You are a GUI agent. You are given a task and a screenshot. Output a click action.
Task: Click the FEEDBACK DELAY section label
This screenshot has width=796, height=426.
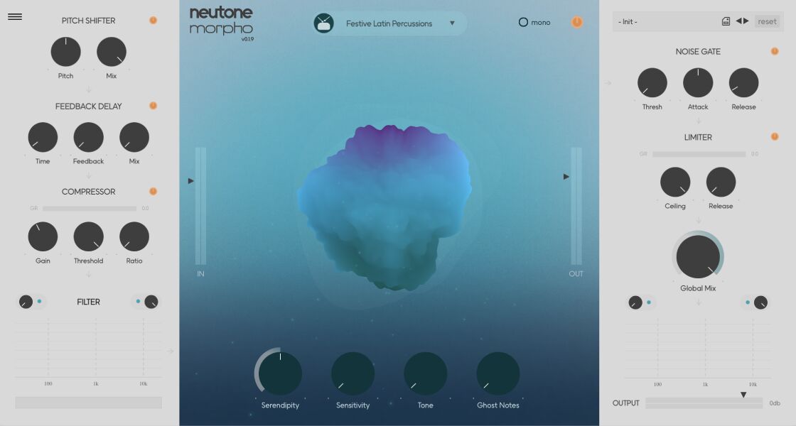click(x=88, y=106)
